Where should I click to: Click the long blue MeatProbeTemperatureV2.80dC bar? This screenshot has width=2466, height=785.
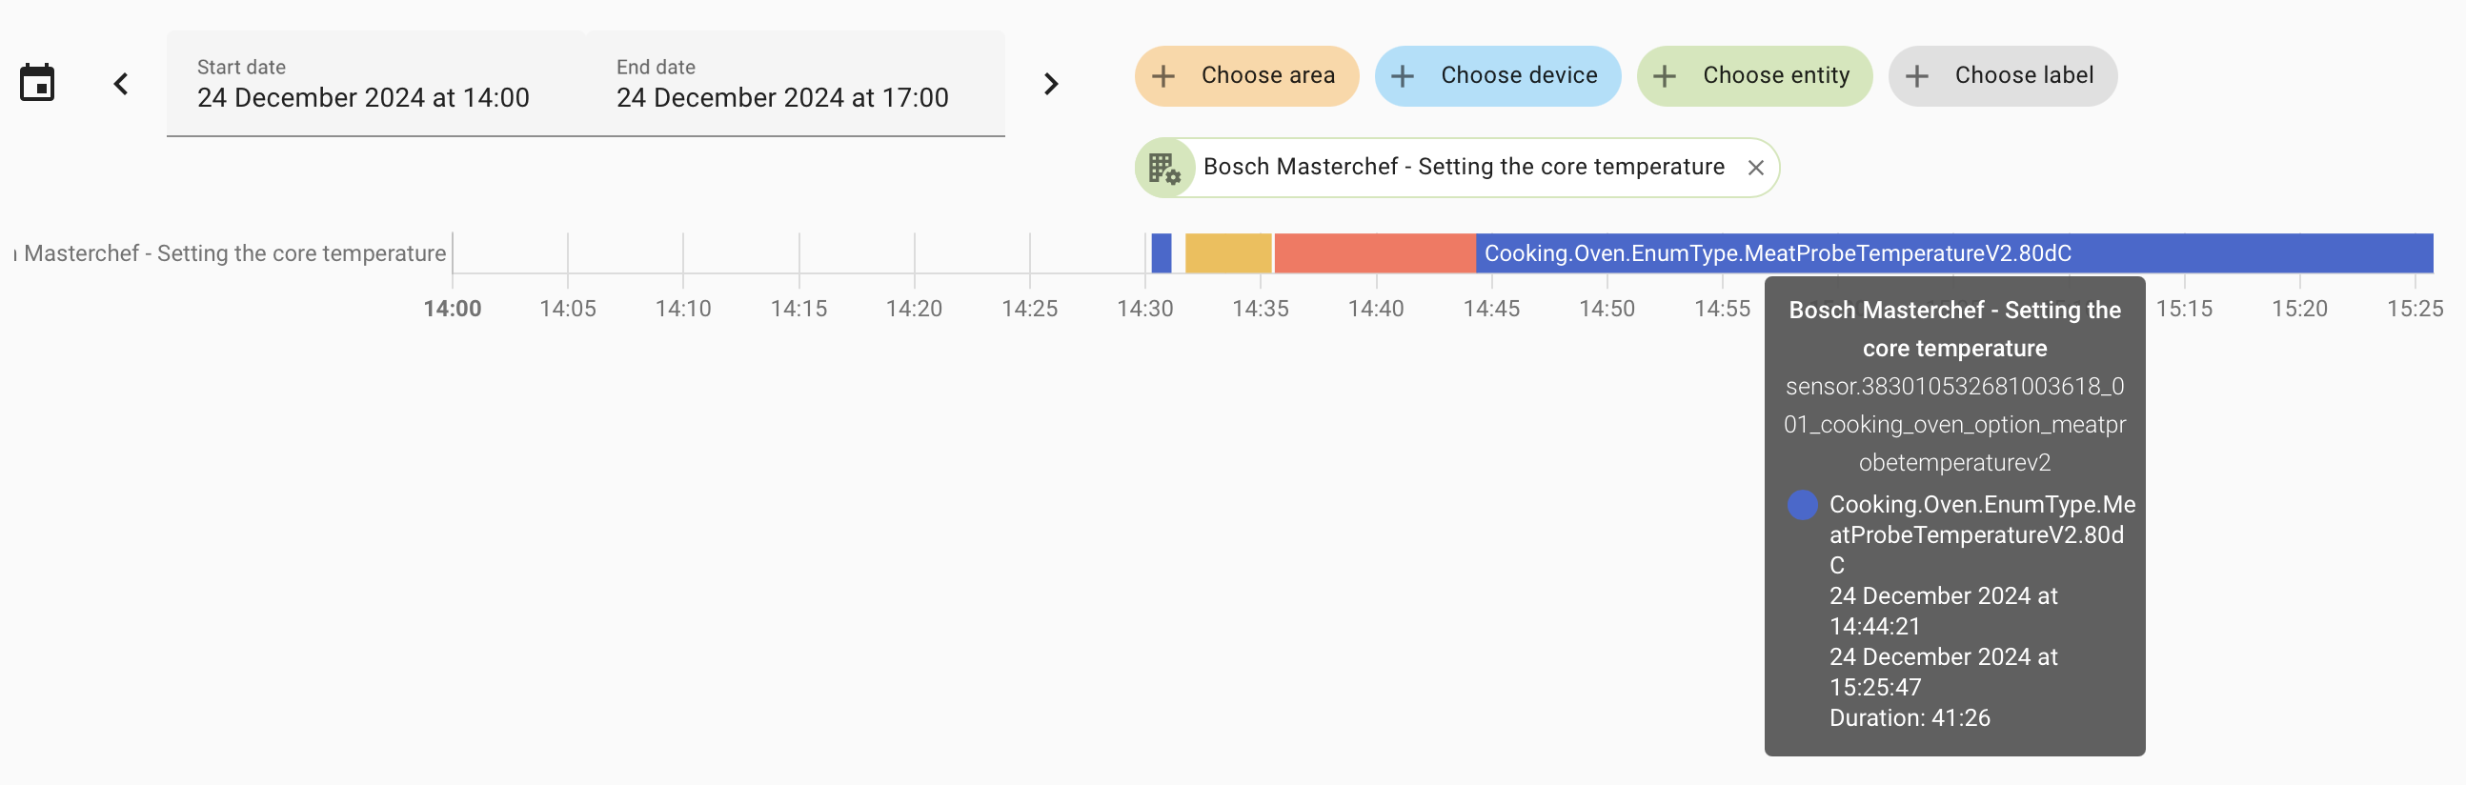click(x=1954, y=253)
